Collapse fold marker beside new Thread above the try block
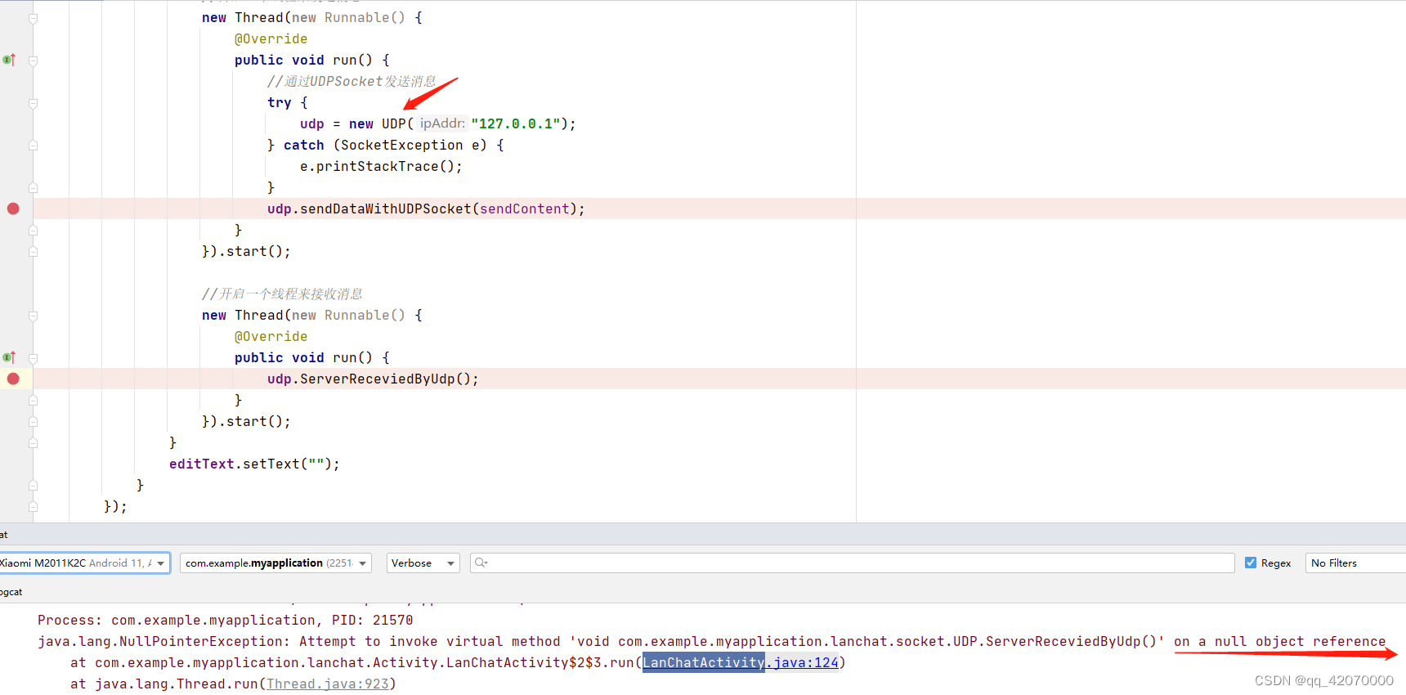The height and width of the screenshot is (695, 1406). [x=33, y=18]
